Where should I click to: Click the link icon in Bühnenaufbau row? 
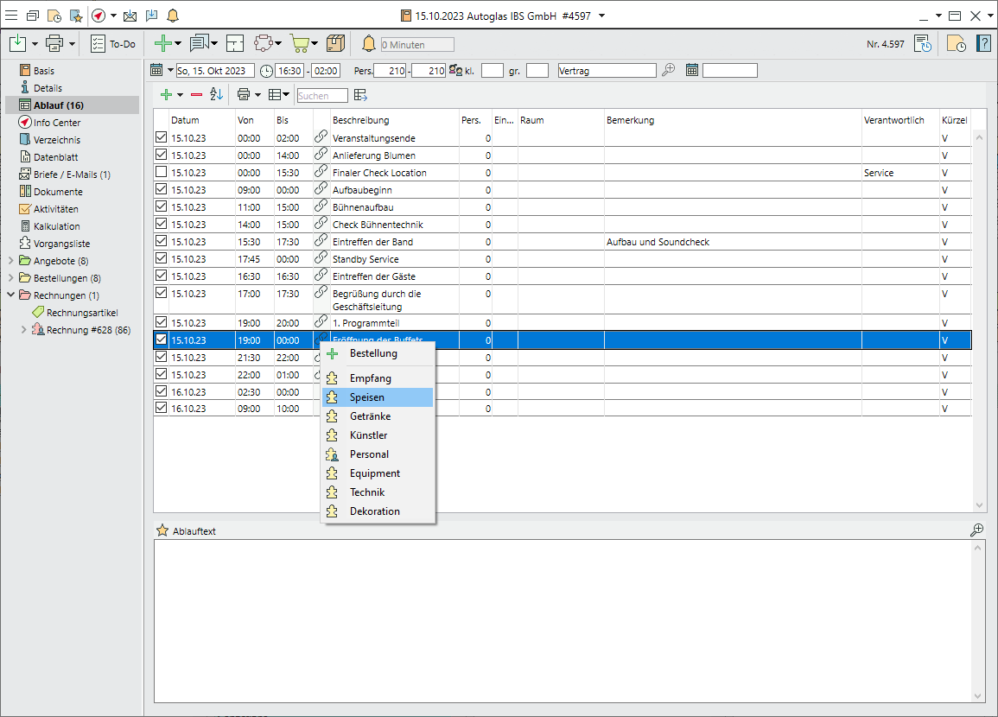[x=321, y=206]
